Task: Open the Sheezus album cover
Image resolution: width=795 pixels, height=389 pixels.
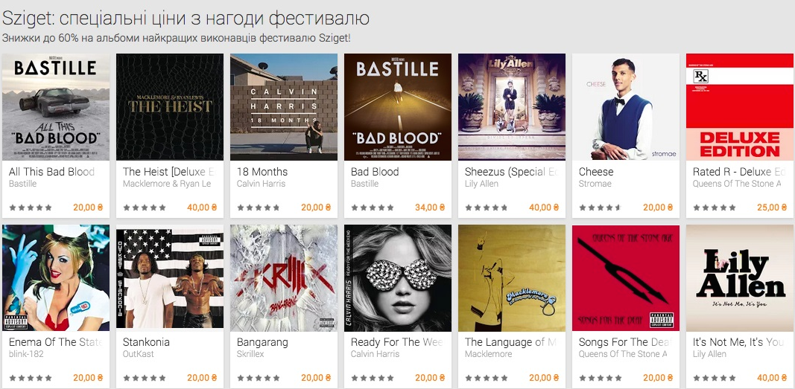Action: tap(512, 107)
